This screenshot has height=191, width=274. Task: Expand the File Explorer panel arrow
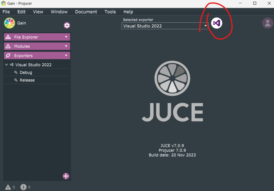[x=66, y=37]
